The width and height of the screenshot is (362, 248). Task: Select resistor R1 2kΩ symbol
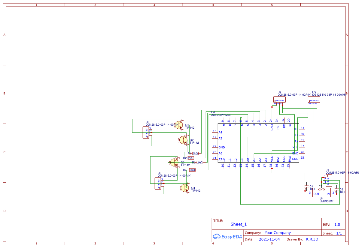click(x=195, y=153)
